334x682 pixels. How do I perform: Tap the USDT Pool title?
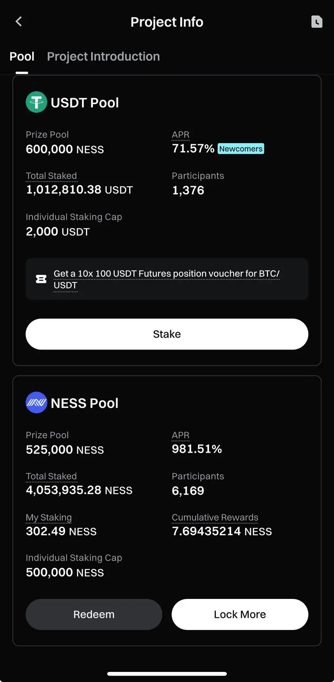click(85, 103)
